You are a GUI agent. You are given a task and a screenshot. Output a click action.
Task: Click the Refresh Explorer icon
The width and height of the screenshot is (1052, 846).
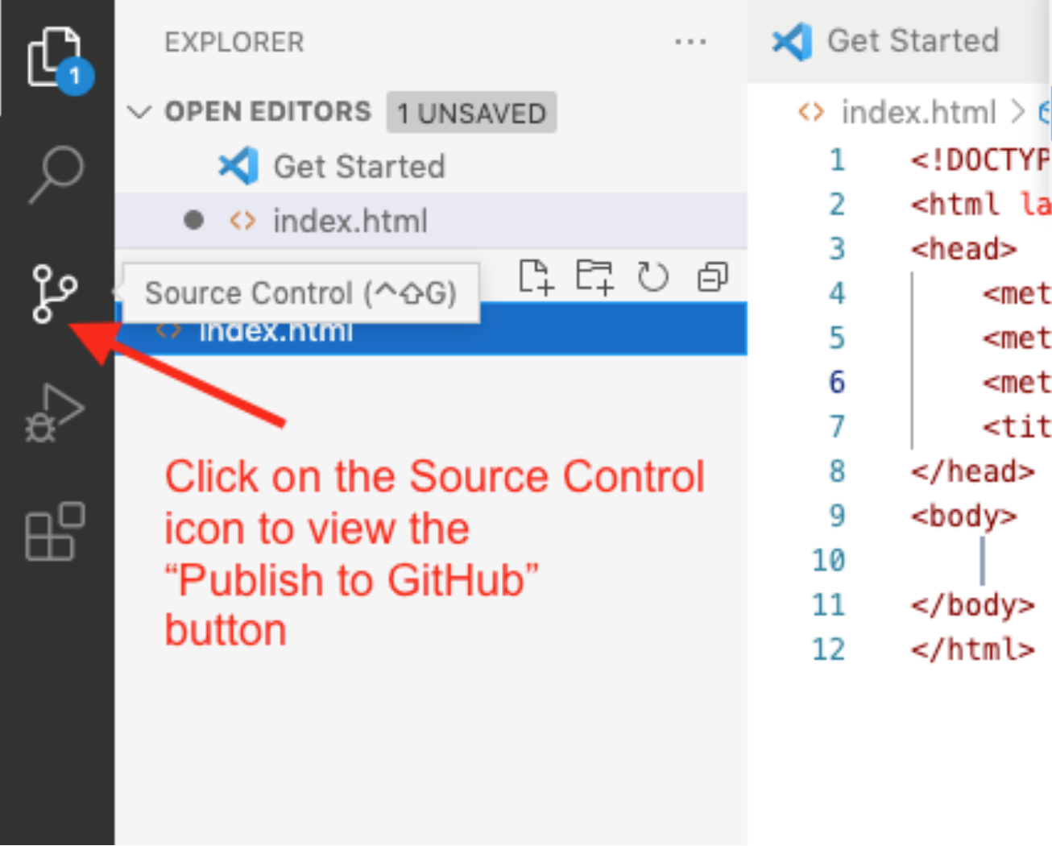click(653, 278)
